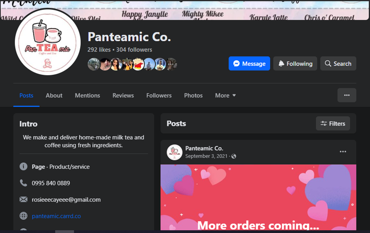The image size is (370, 233).
Task: Click the phone icon in Intro
Action: (24, 183)
